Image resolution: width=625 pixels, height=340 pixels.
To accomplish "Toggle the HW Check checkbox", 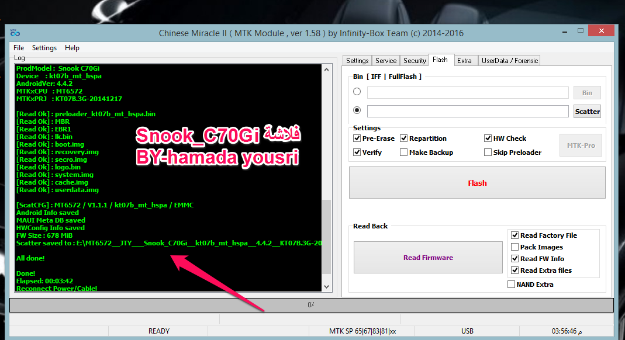I will tap(488, 138).
